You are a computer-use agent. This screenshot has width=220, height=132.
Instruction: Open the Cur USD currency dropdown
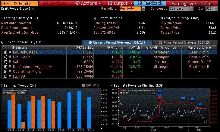(x=216, y=9)
